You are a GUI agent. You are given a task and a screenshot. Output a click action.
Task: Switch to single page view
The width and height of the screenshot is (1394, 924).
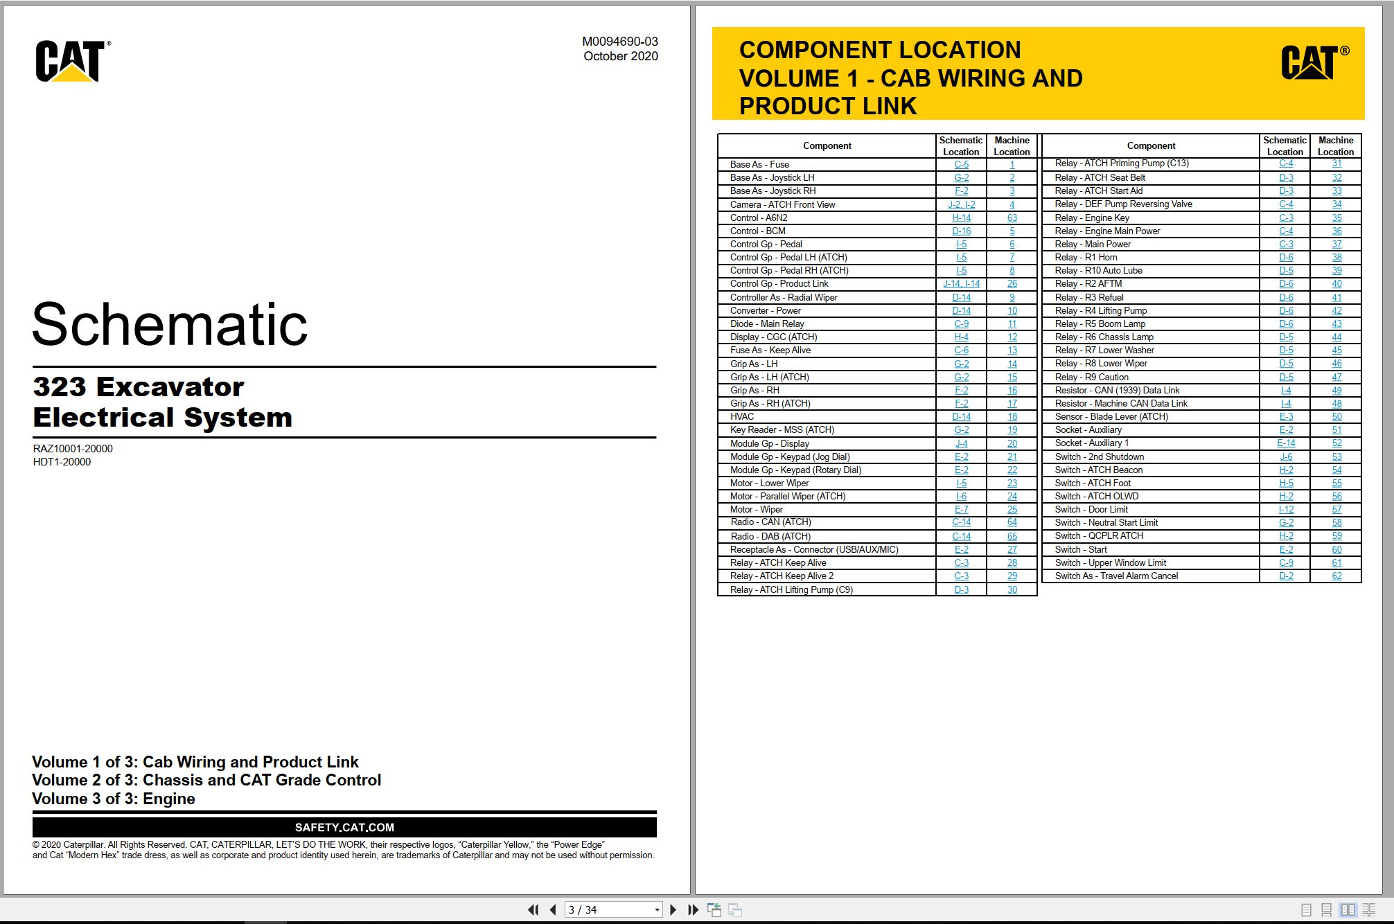1306,909
